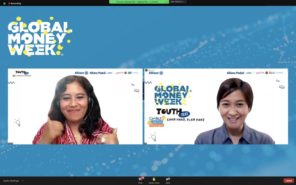The height and width of the screenshot is (185, 296).
Task: Click "Allianz Peduli" in the denim-shirt woman's video
Action: click(x=235, y=73)
